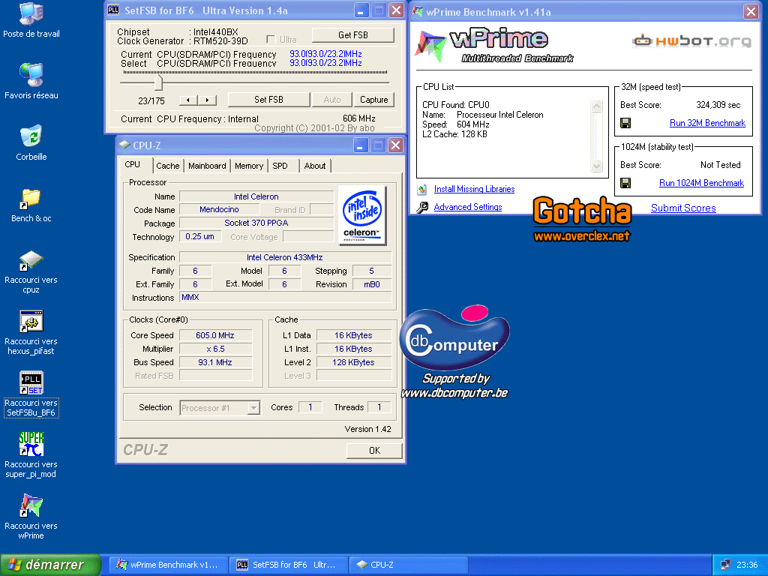Increase FSB with right arrow stepper
768x576 pixels.
pos(207,100)
